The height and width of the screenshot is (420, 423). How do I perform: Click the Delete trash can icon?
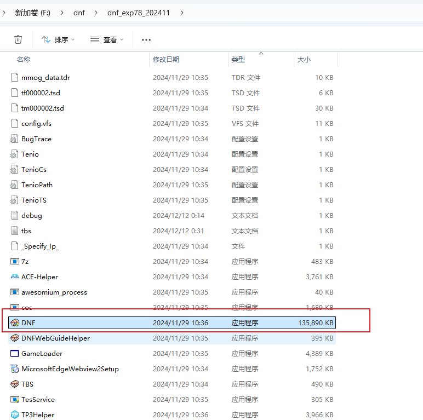pos(18,39)
